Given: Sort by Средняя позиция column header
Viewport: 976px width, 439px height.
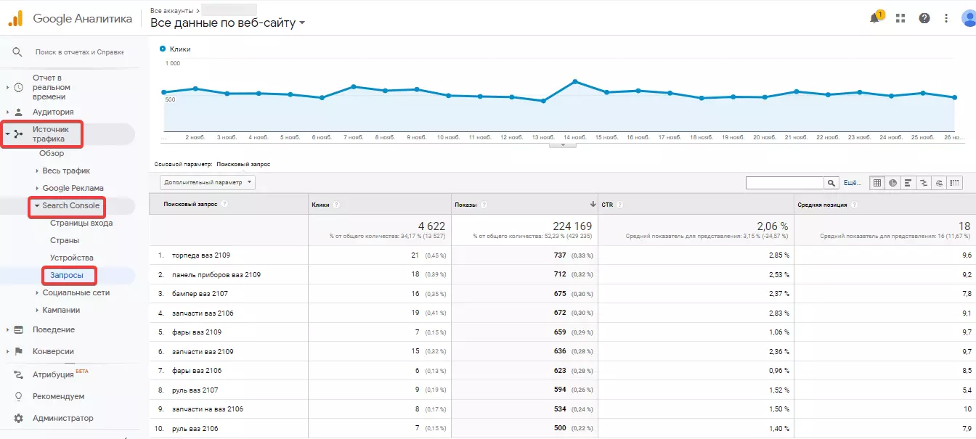Looking at the screenshot, I should [x=823, y=205].
